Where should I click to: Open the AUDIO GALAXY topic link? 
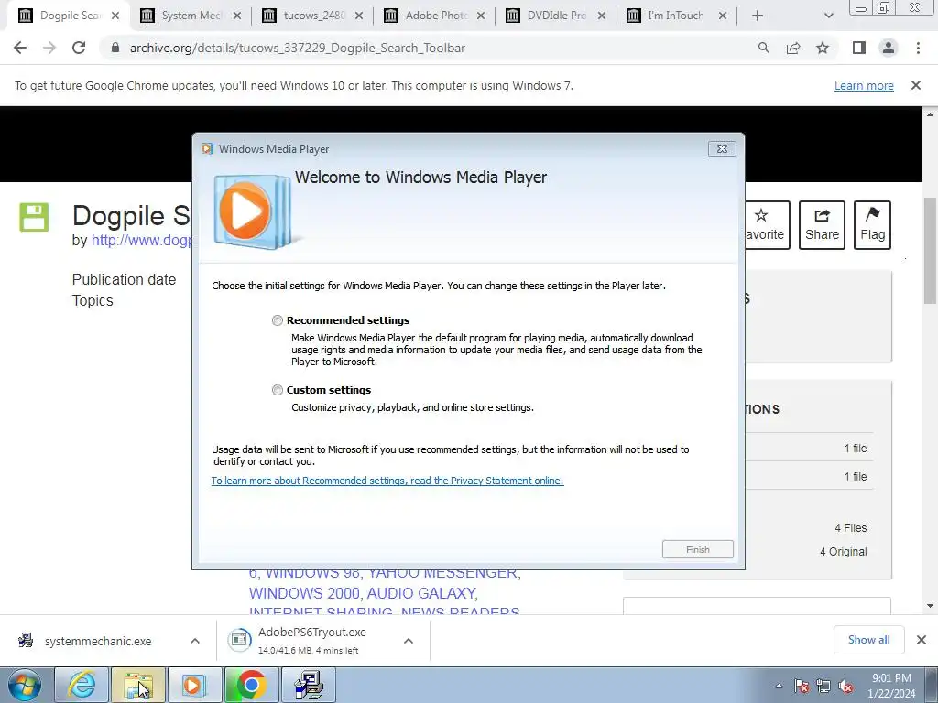421,593
